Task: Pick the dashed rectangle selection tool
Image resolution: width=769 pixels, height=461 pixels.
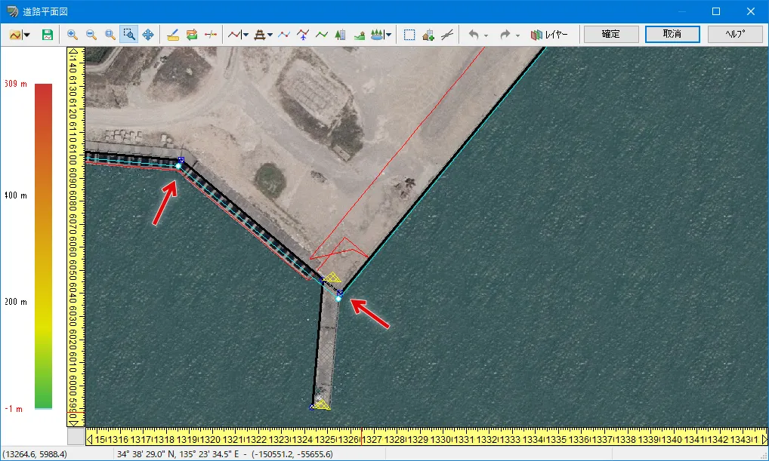Action: coord(409,35)
